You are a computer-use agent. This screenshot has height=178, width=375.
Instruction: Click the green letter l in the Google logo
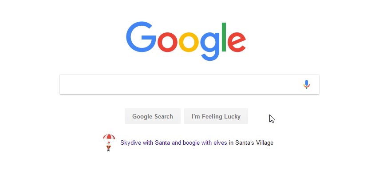pos(224,37)
